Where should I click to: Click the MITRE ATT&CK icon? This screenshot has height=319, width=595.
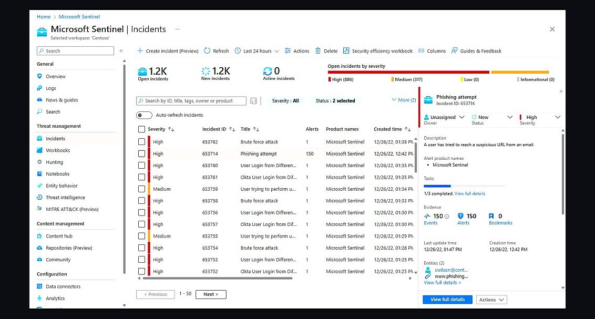point(39,209)
